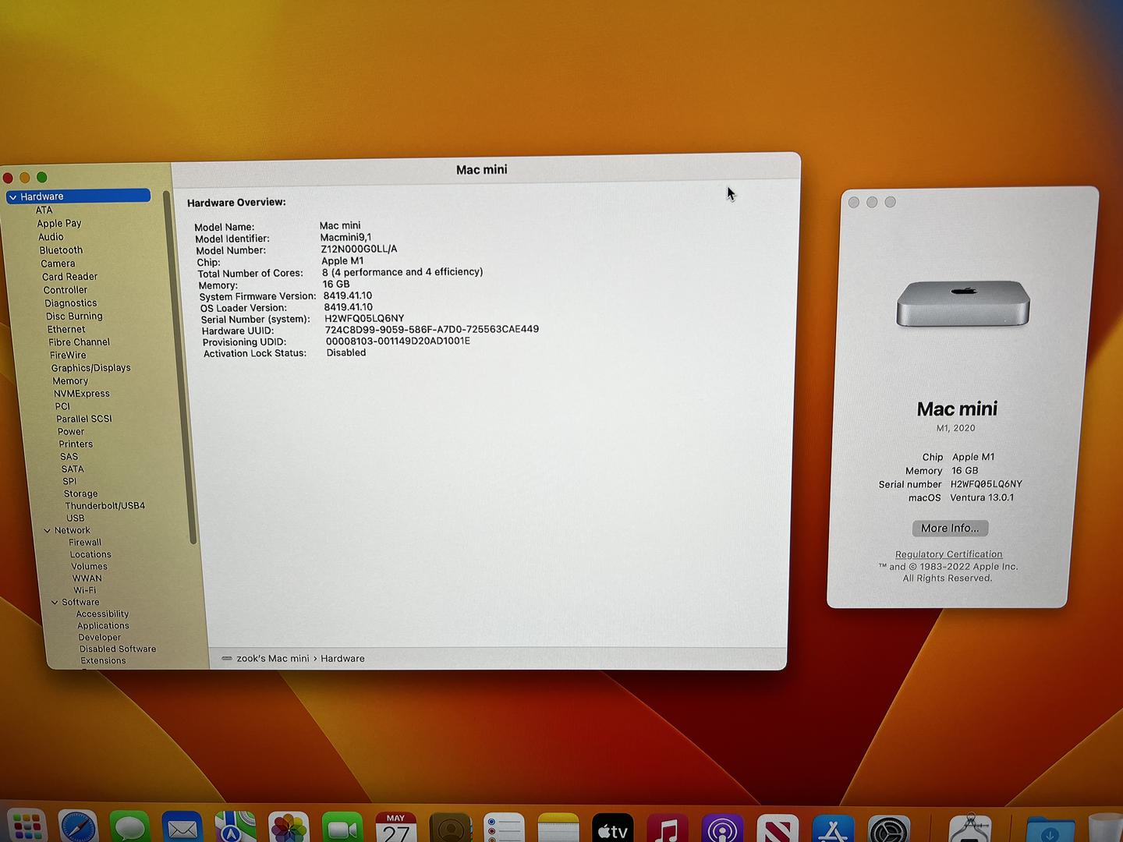Collapse the Hardware section in sidebar

(13, 197)
